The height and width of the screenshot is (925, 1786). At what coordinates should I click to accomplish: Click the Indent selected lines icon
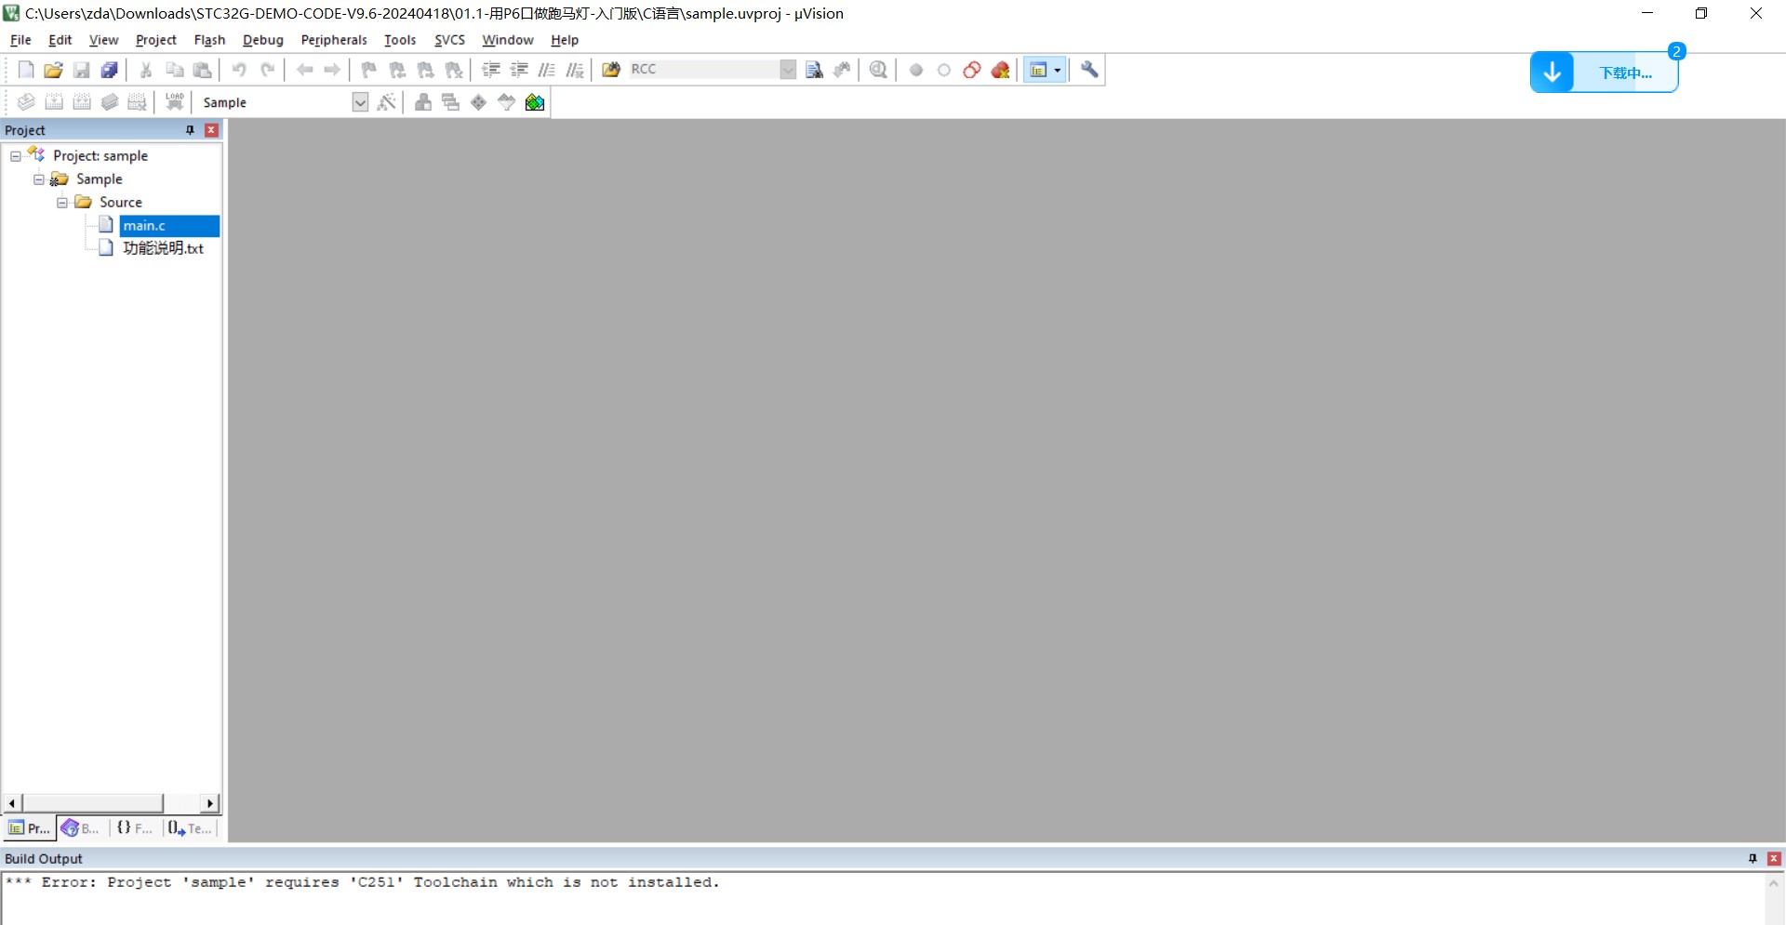[x=491, y=70]
